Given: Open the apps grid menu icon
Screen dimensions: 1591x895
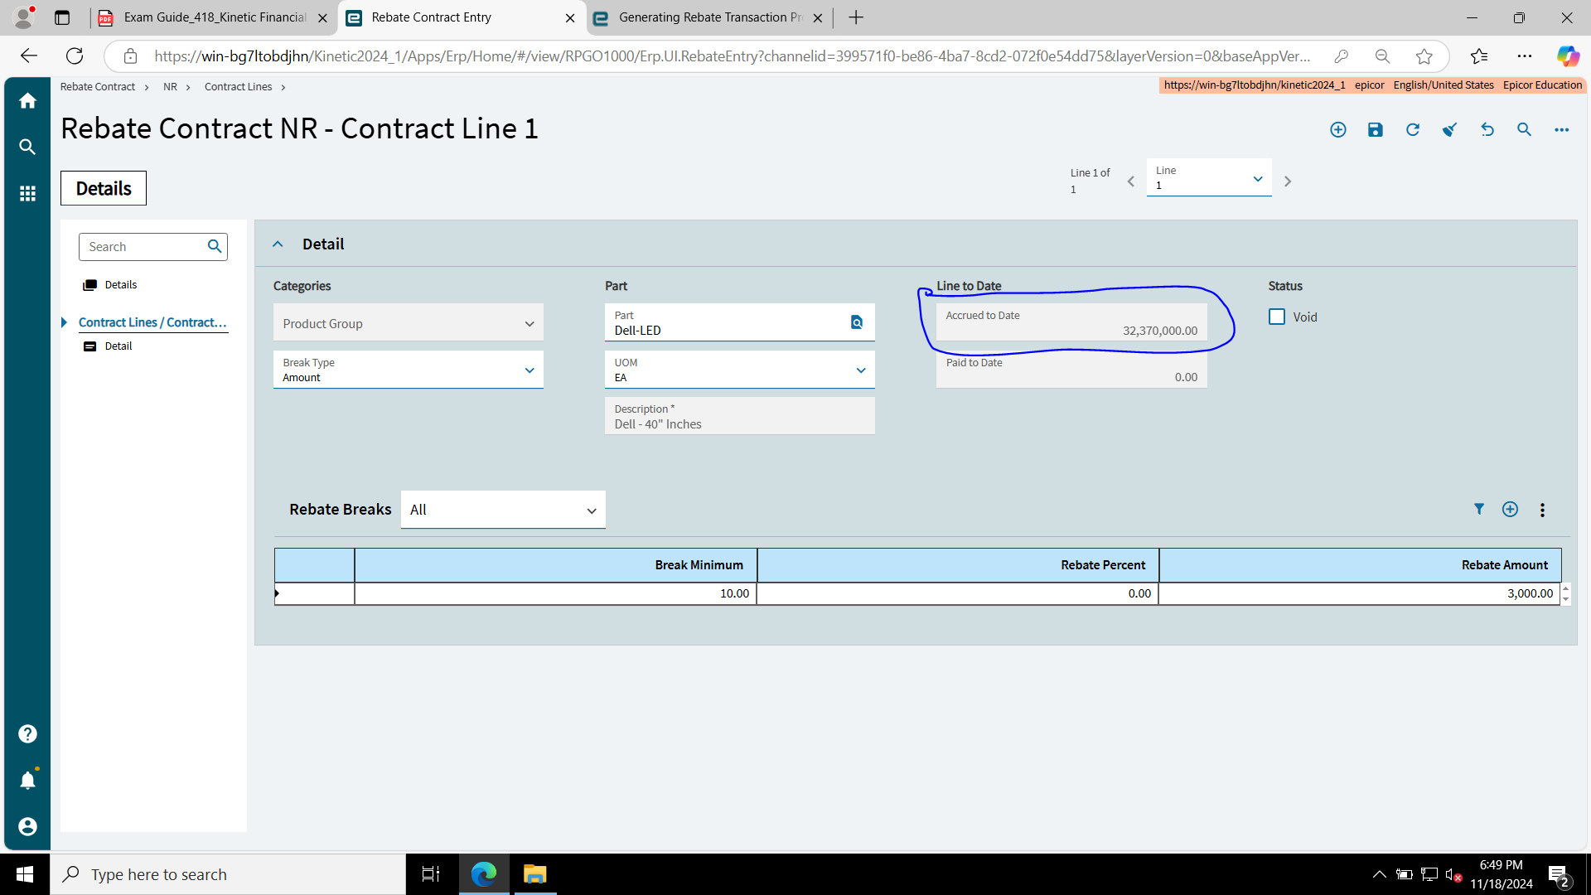Looking at the screenshot, I should tap(27, 193).
